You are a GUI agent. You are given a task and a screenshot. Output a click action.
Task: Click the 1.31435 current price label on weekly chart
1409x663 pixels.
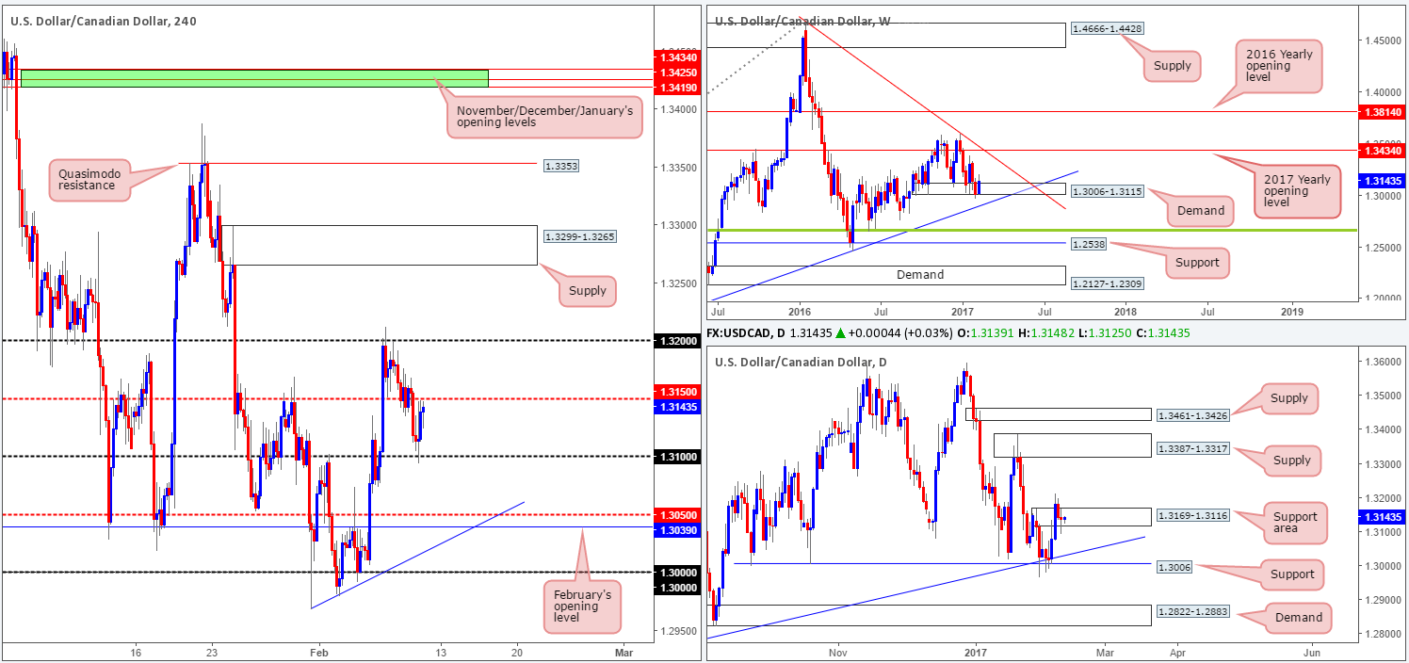(x=1381, y=181)
